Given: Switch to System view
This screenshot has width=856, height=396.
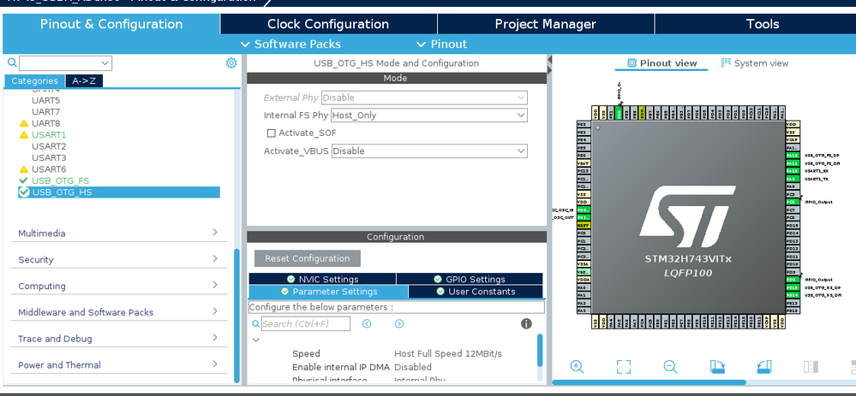Looking at the screenshot, I should [x=754, y=63].
